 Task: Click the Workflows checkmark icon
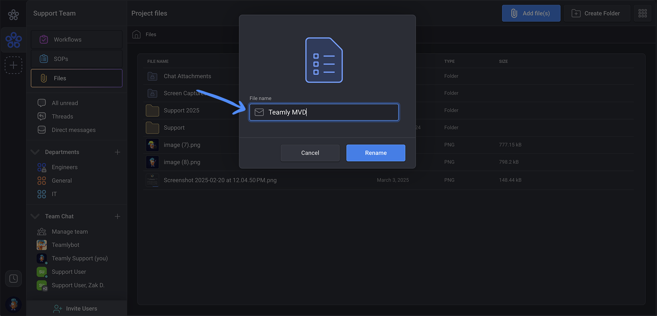click(44, 40)
